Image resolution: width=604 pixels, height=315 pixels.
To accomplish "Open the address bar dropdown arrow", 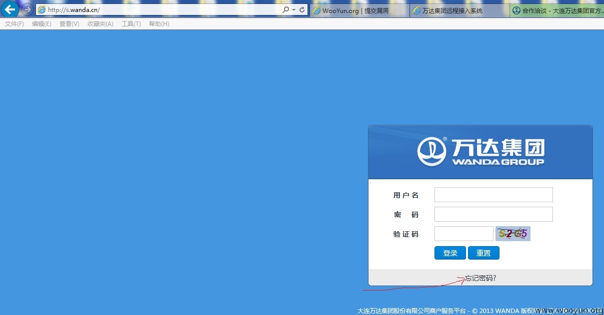I will [x=294, y=10].
